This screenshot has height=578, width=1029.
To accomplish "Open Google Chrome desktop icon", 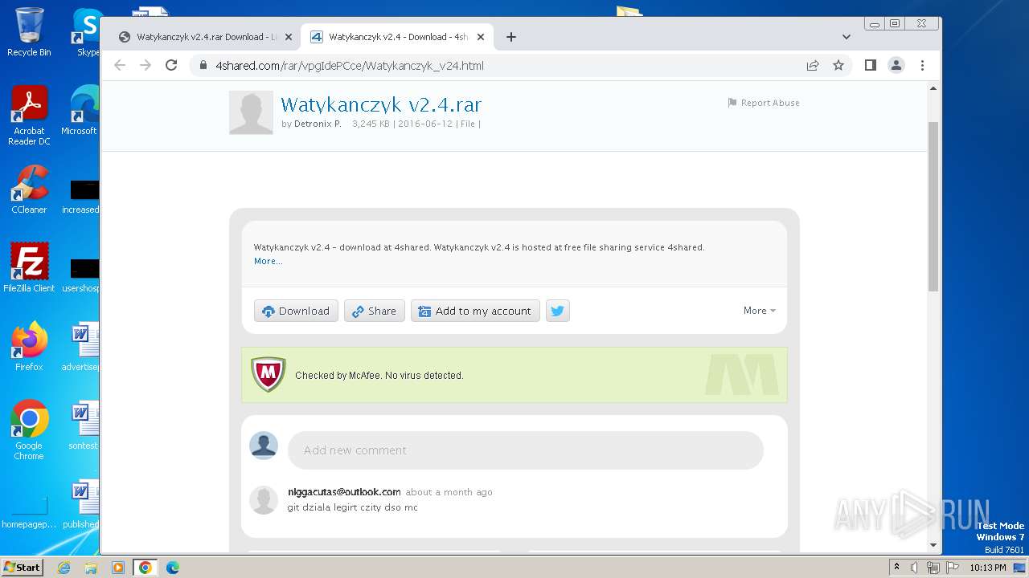I will 29,429.
